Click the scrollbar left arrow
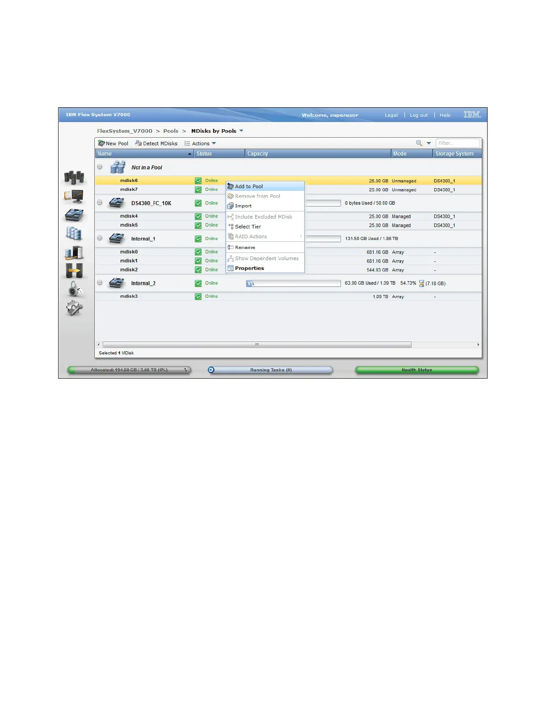 [x=99, y=345]
